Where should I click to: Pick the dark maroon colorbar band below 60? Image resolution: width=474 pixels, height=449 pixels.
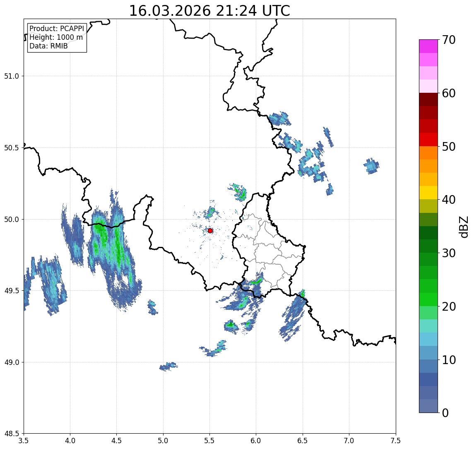tap(428, 99)
